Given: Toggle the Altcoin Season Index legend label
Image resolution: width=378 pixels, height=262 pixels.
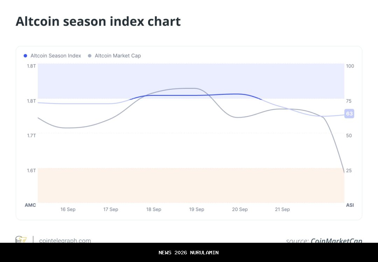Looking at the screenshot, I should [x=56, y=56].
